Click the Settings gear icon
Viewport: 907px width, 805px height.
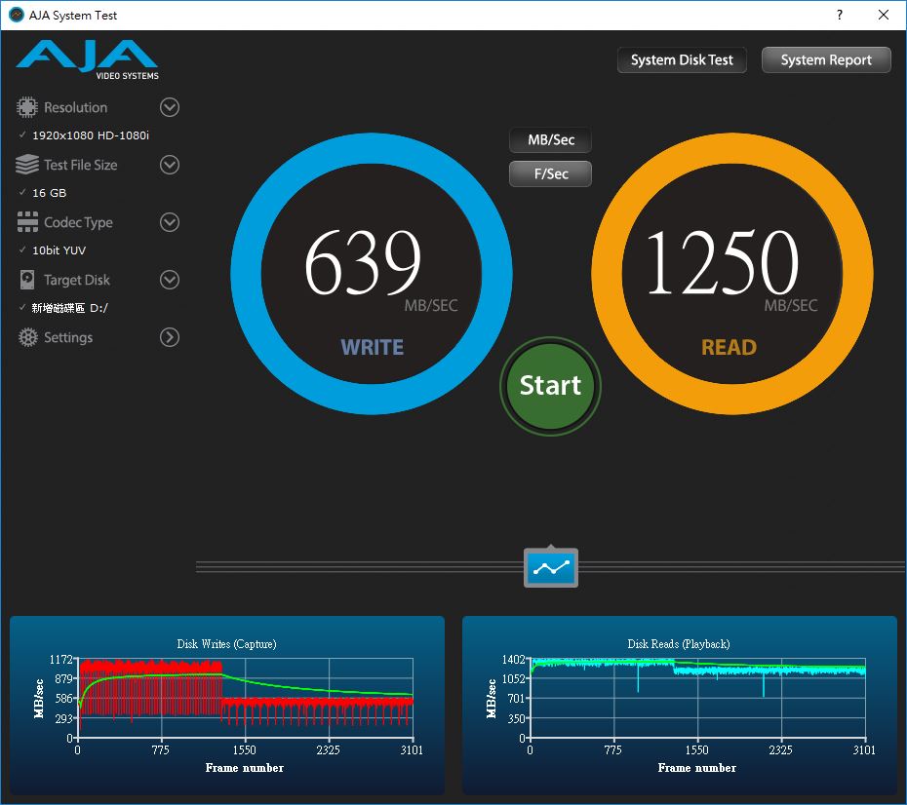pos(27,337)
